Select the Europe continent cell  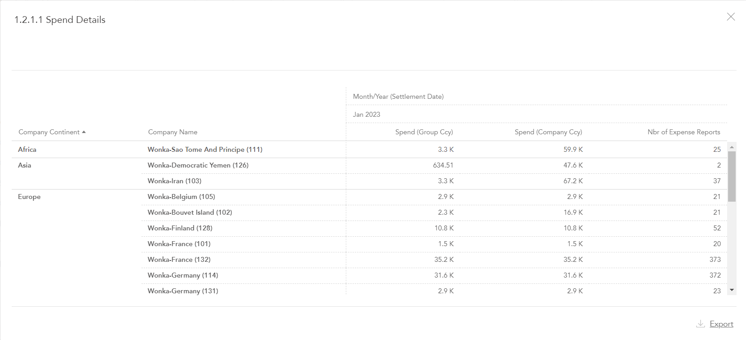point(29,197)
